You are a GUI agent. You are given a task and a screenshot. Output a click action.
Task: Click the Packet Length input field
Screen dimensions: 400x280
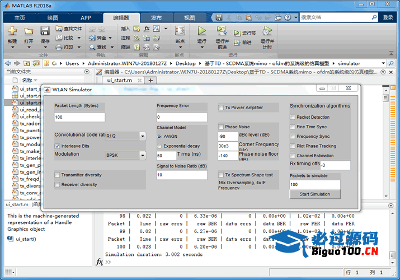pos(79,118)
